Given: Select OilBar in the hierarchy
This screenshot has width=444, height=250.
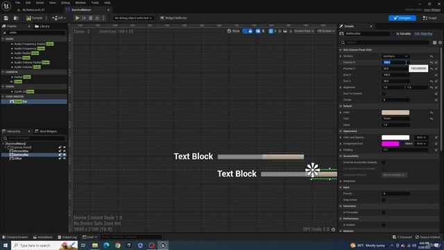Looking at the screenshot, I should coord(17,158).
